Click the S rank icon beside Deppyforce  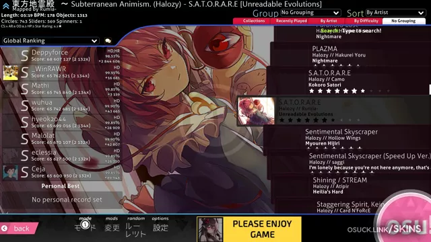click(24, 56)
